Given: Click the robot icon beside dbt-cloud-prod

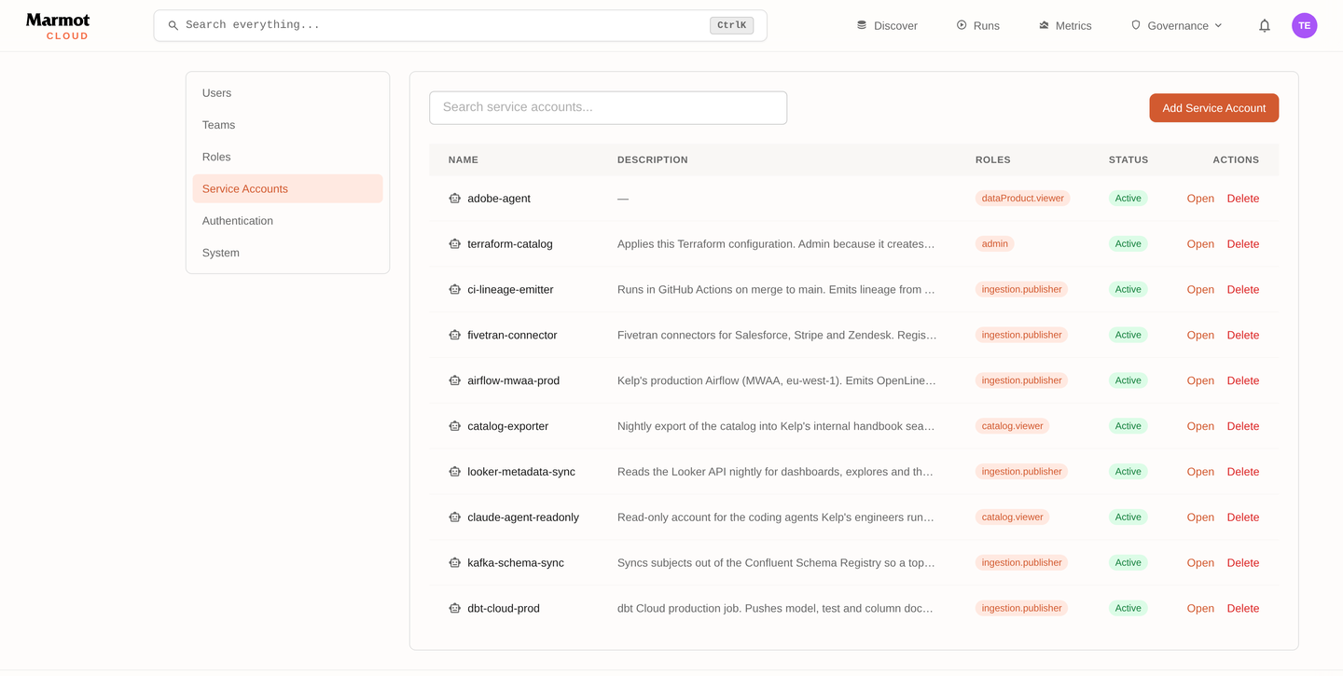Looking at the screenshot, I should pyautogui.click(x=455, y=608).
